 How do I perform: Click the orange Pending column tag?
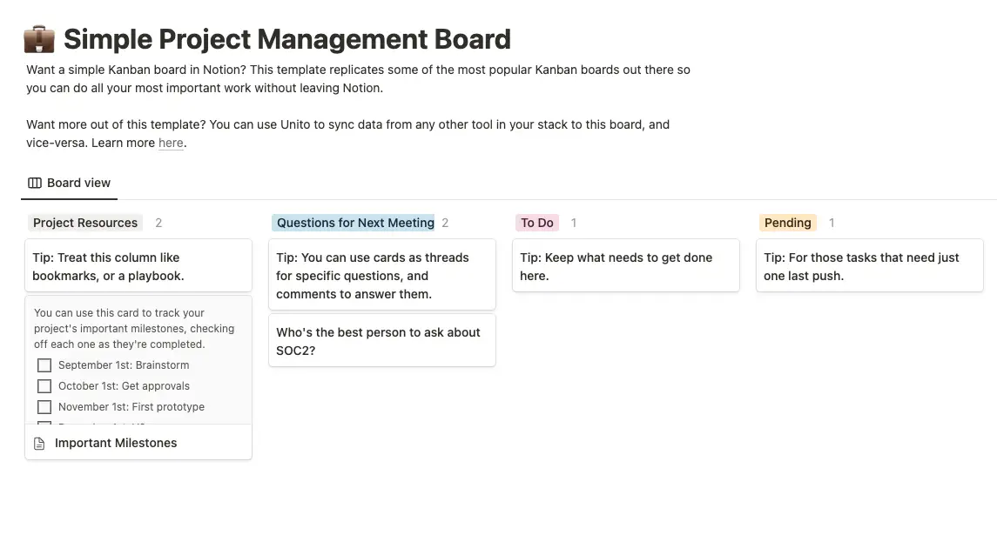coord(788,223)
